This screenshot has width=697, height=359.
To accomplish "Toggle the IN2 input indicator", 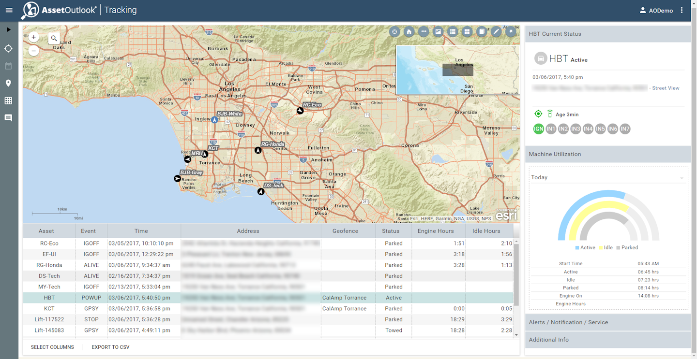I will 563,129.
